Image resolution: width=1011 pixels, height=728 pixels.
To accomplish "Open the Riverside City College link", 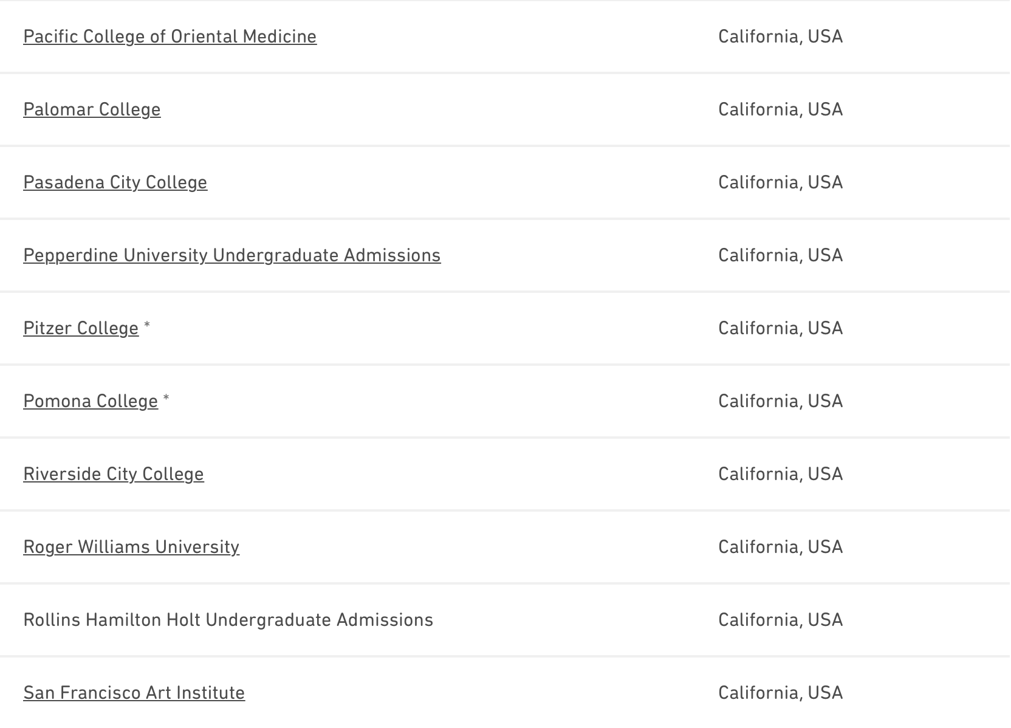I will click(x=114, y=474).
